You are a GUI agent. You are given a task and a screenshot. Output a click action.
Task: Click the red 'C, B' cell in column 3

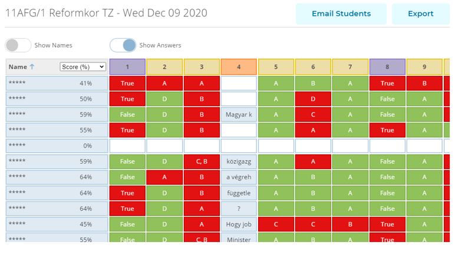pos(202,161)
